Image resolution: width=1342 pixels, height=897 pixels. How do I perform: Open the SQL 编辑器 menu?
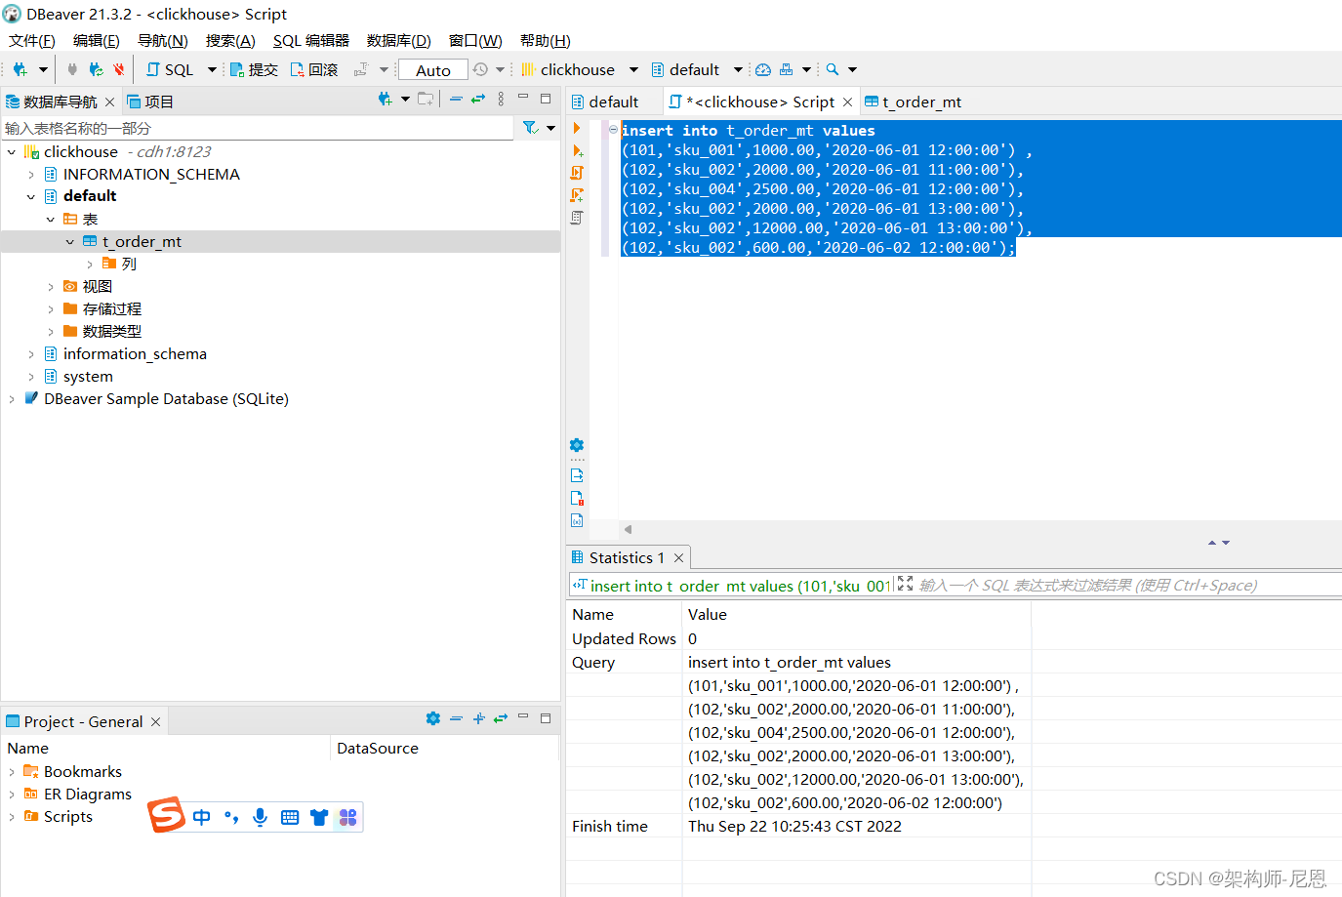(x=311, y=40)
